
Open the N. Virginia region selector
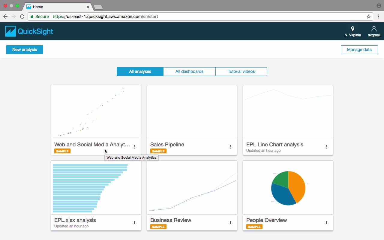click(x=352, y=31)
